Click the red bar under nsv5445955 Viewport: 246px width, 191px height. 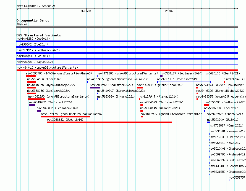(x=32, y=88)
